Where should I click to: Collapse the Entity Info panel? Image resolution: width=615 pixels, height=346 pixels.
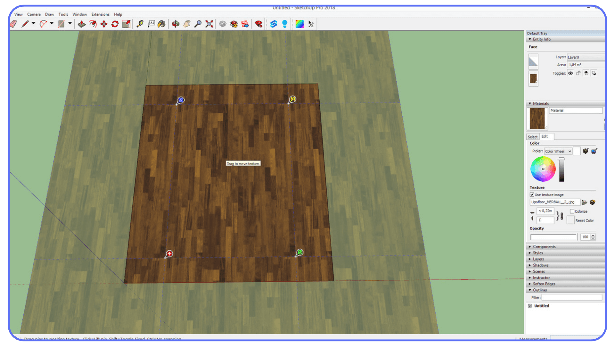pyautogui.click(x=530, y=39)
